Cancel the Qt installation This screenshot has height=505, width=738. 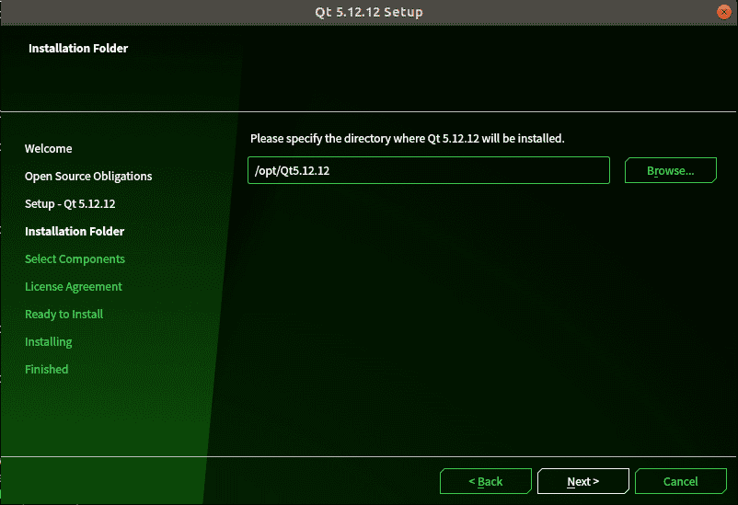(680, 481)
